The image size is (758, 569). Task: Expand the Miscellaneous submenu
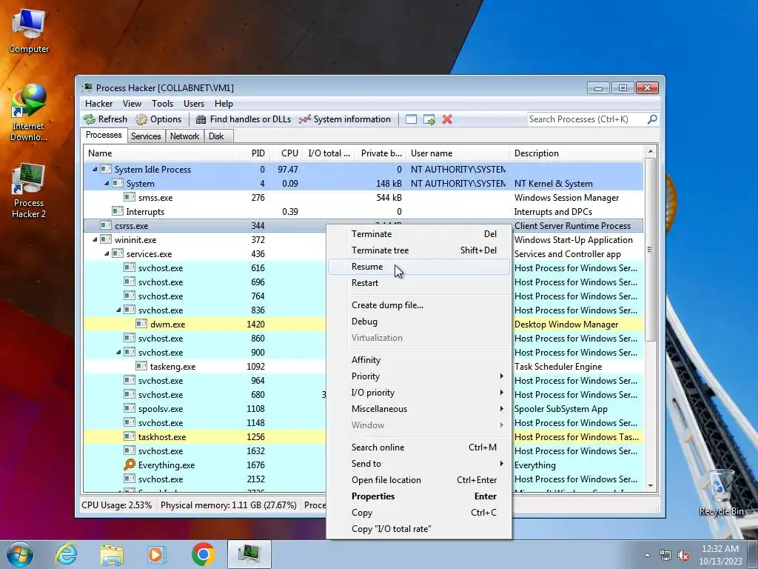click(x=419, y=409)
